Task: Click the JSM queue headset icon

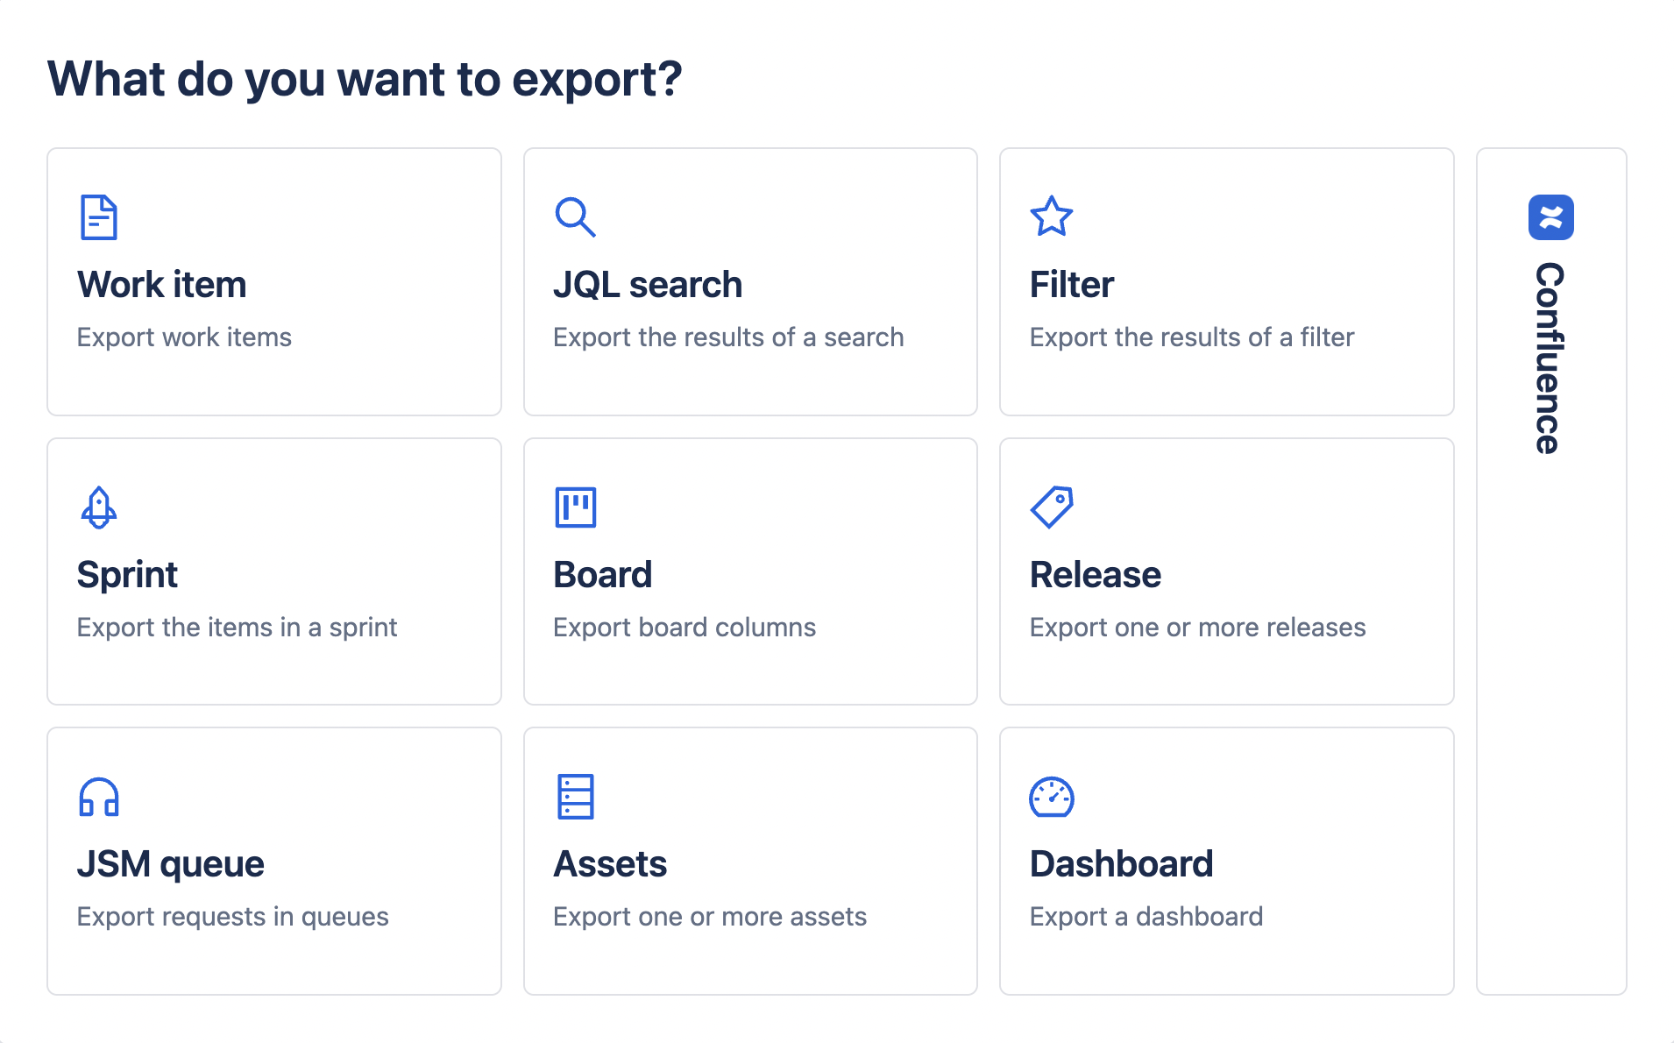Action: point(98,797)
